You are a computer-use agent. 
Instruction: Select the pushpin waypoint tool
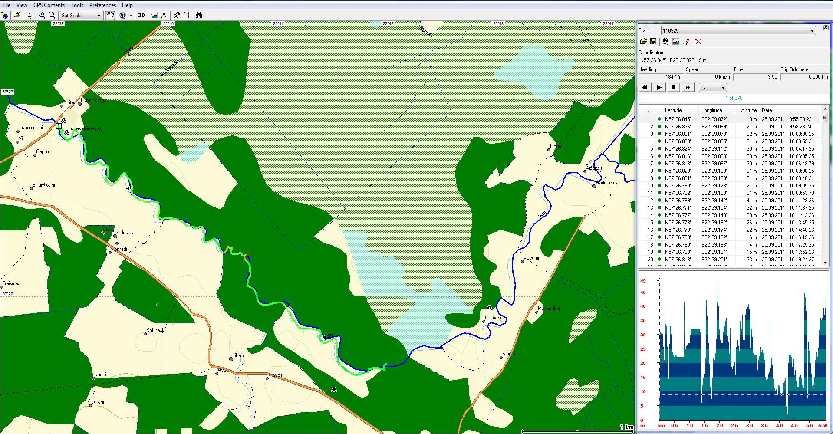tap(176, 15)
